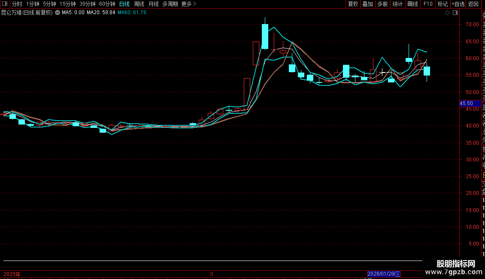Click the 2026/01/28/三 date marker
This screenshot has height=279, width=485.
pyautogui.click(x=384, y=274)
